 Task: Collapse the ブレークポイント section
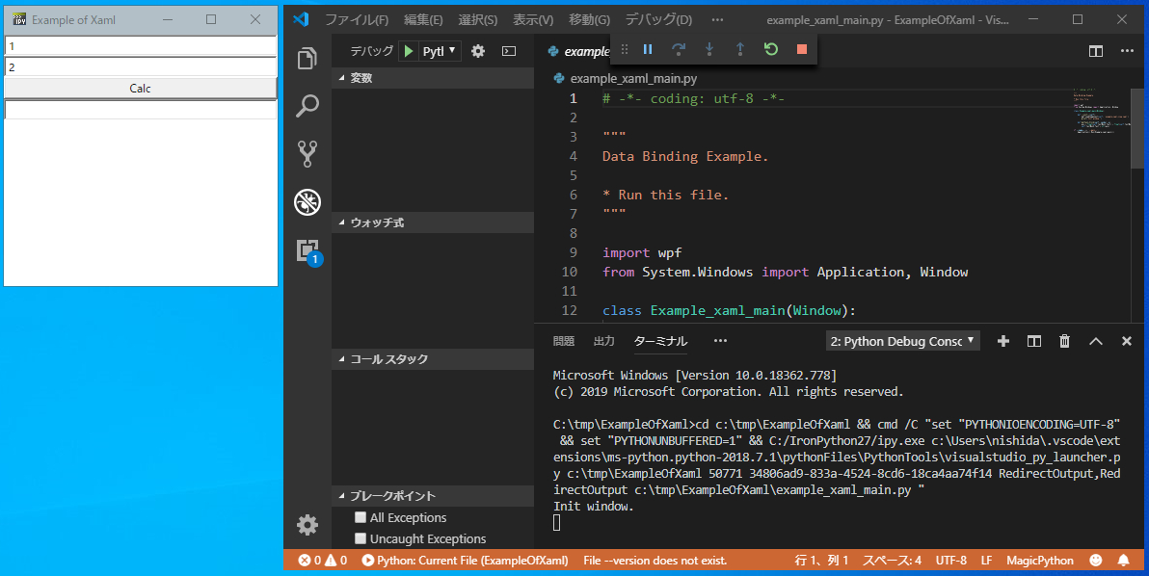[433, 496]
